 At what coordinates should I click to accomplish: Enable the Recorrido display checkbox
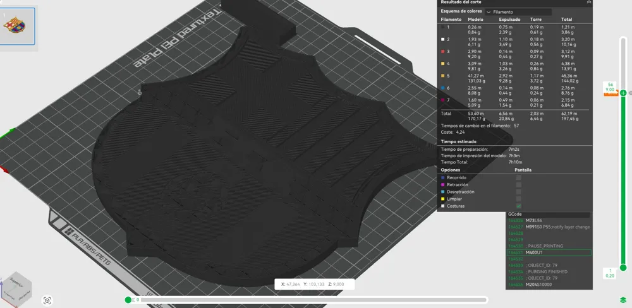tap(519, 177)
